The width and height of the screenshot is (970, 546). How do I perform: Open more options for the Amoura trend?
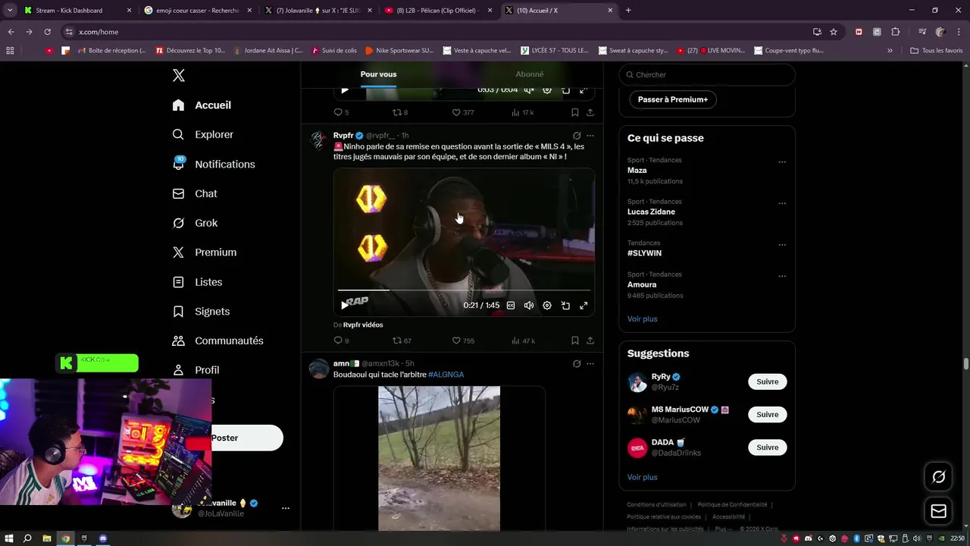(782, 276)
